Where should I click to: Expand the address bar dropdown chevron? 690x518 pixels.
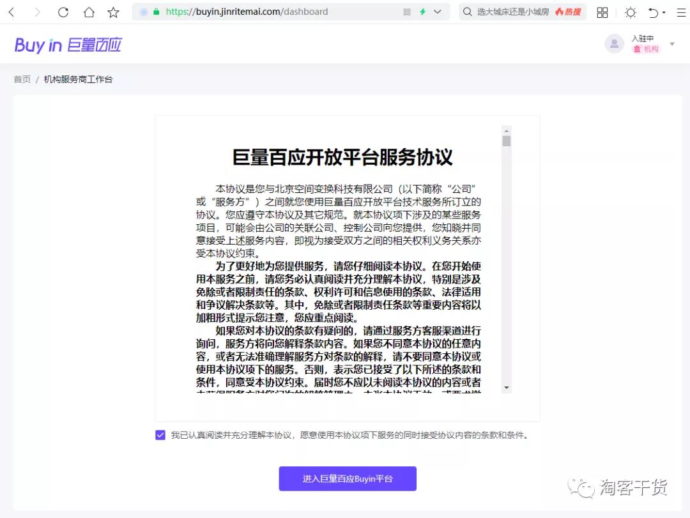tap(438, 12)
